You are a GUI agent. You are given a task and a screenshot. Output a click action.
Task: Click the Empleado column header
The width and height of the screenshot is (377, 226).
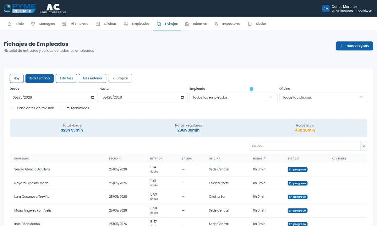(x=22, y=159)
